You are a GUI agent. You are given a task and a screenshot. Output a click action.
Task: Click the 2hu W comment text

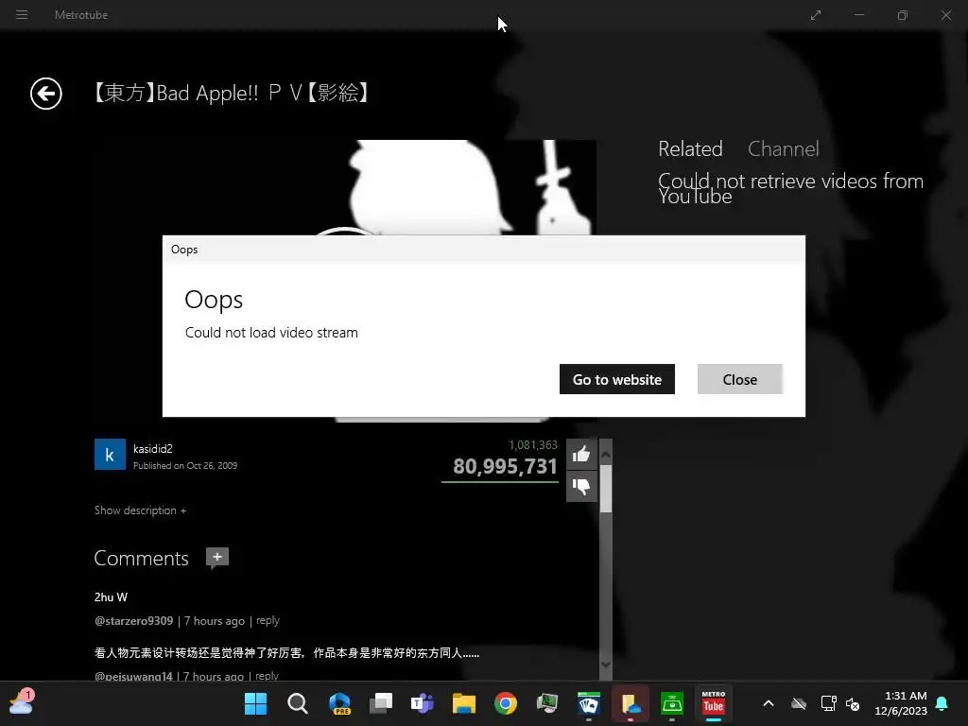click(112, 597)
